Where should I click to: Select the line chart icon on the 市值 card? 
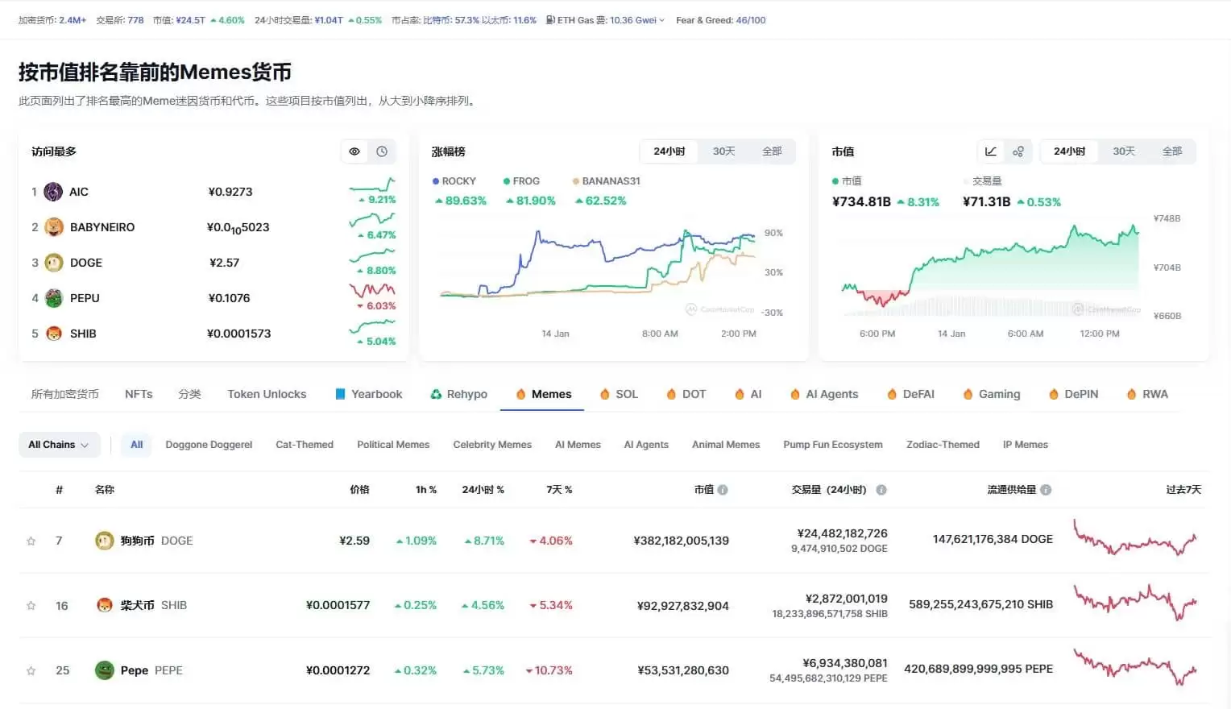[x=991, y=151]
